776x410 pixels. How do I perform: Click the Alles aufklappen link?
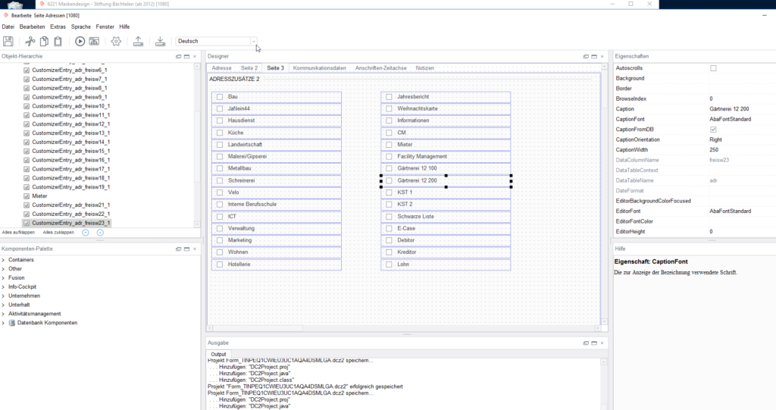coord(17,232)
